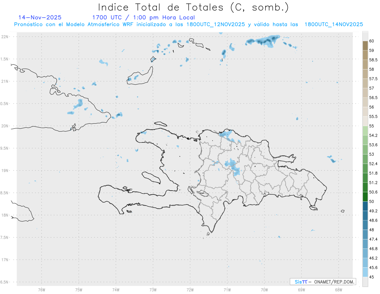Image resolution: width=380 pixels, height=294 pixels.
Task: Click the latitude axis label '21N'
Action: pos(5,81)
